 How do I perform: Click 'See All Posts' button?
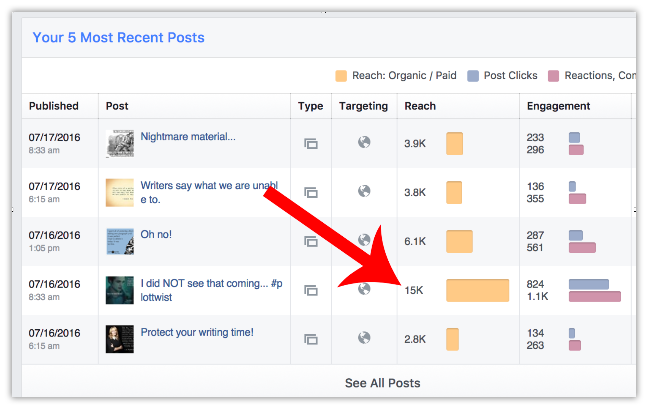tap(382, 383)
